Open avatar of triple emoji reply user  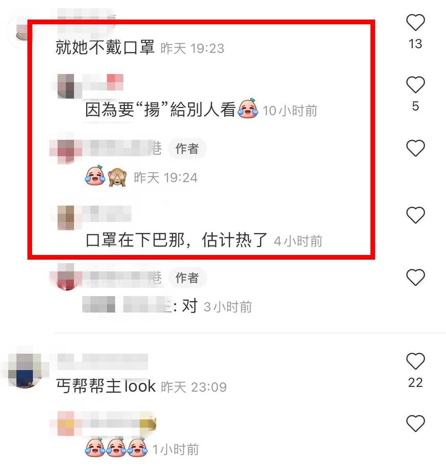66,423
